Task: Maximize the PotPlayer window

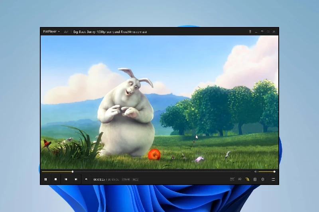Action: point(262,32)
